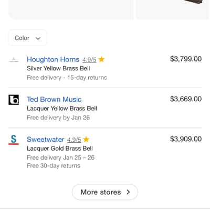The height and width of the screenshot is (210, 210).
Task: Select the $3,909.00 Sweetwater price
Action: [186, 139]
